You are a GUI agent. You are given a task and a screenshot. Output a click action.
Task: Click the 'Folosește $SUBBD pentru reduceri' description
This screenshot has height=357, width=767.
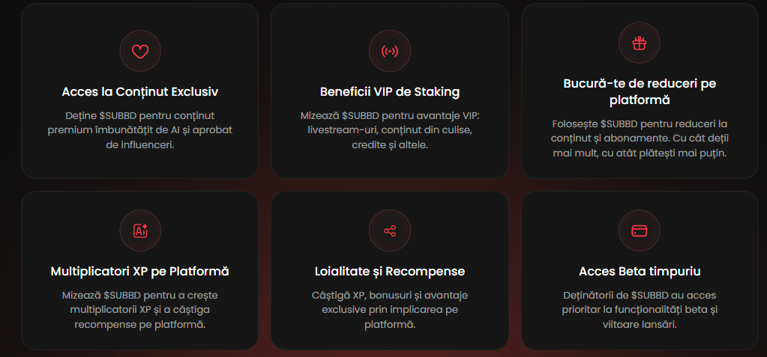coord(640,138)
